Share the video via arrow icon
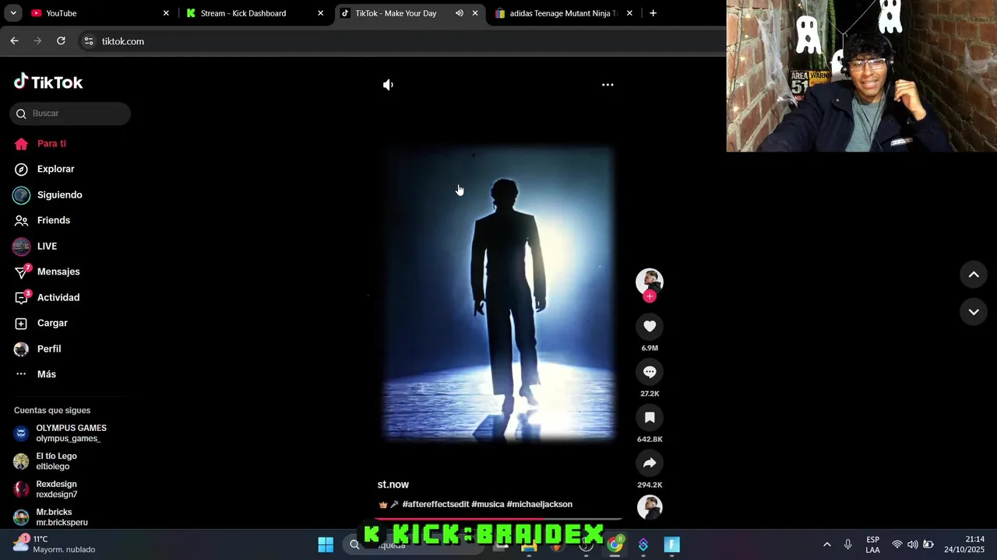Screen dimensions: 997x560 pyautogui.click(x=650, y=464)
